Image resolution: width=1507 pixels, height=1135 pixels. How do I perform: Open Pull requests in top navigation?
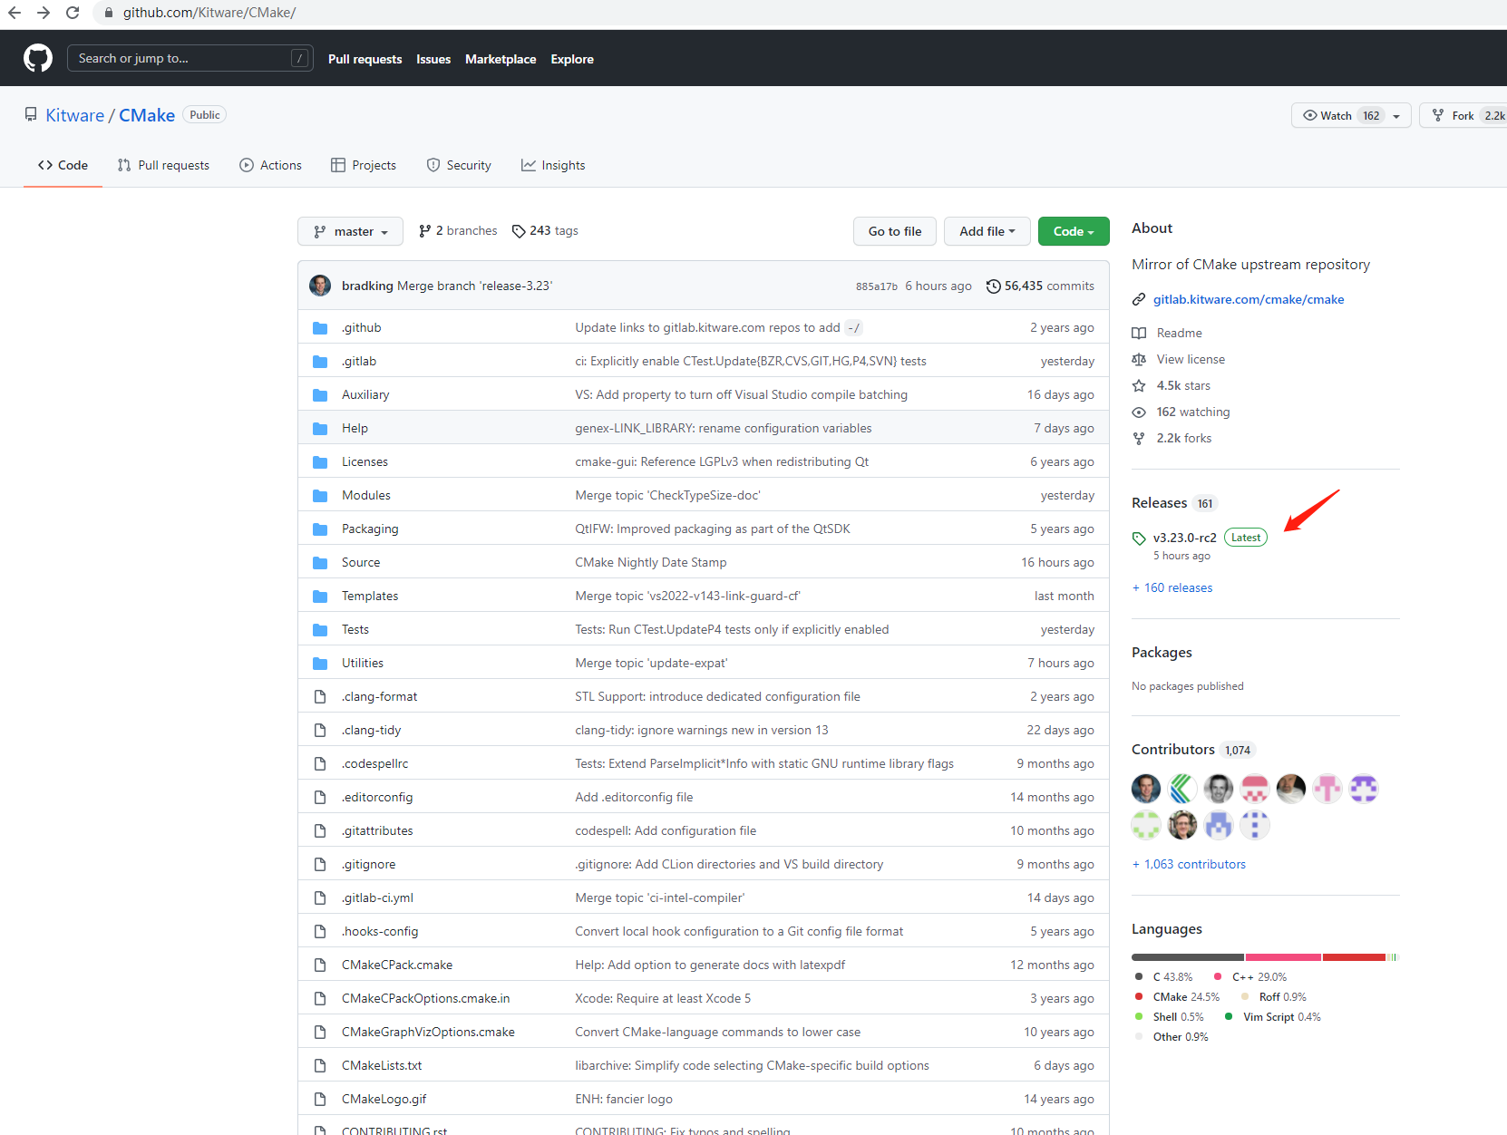pyautogui.click(x=365, y=59)
